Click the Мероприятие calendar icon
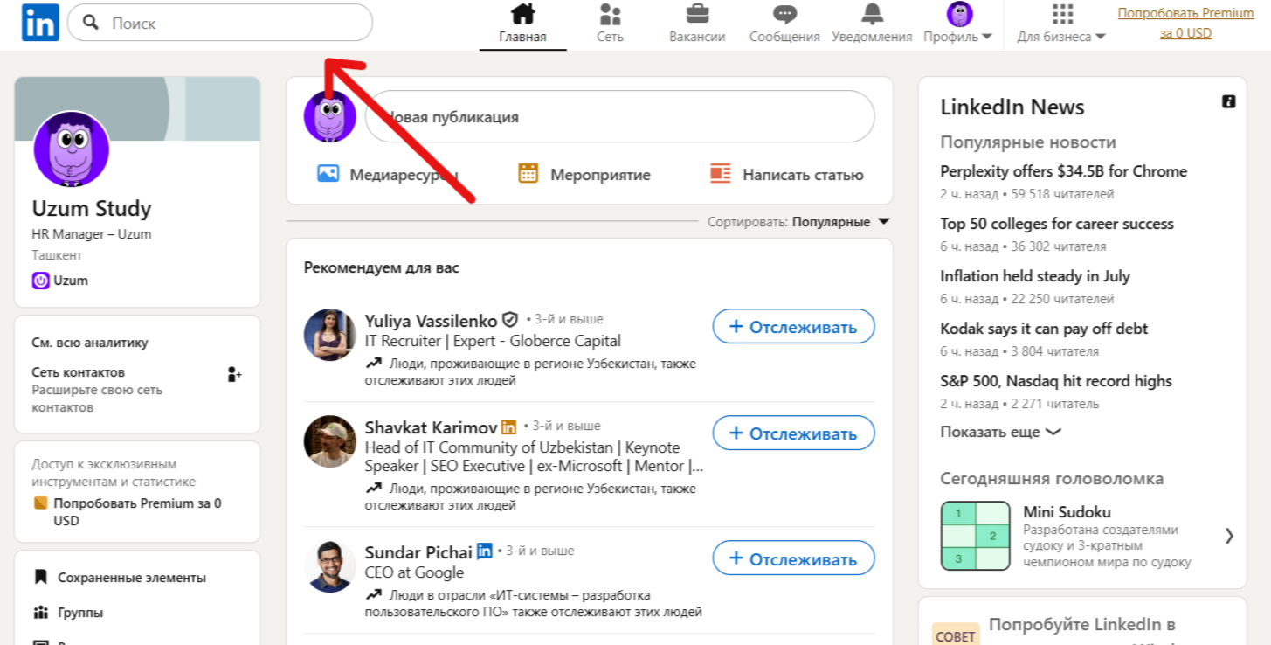 tap(528, 173)
